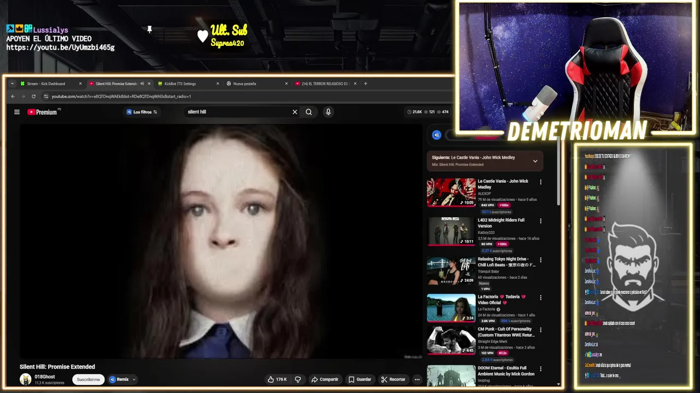Image resolution: width=700 pixels, height=393 pixels.
Task: Open the browser tab search dropdown
Action: coord(12,84)
